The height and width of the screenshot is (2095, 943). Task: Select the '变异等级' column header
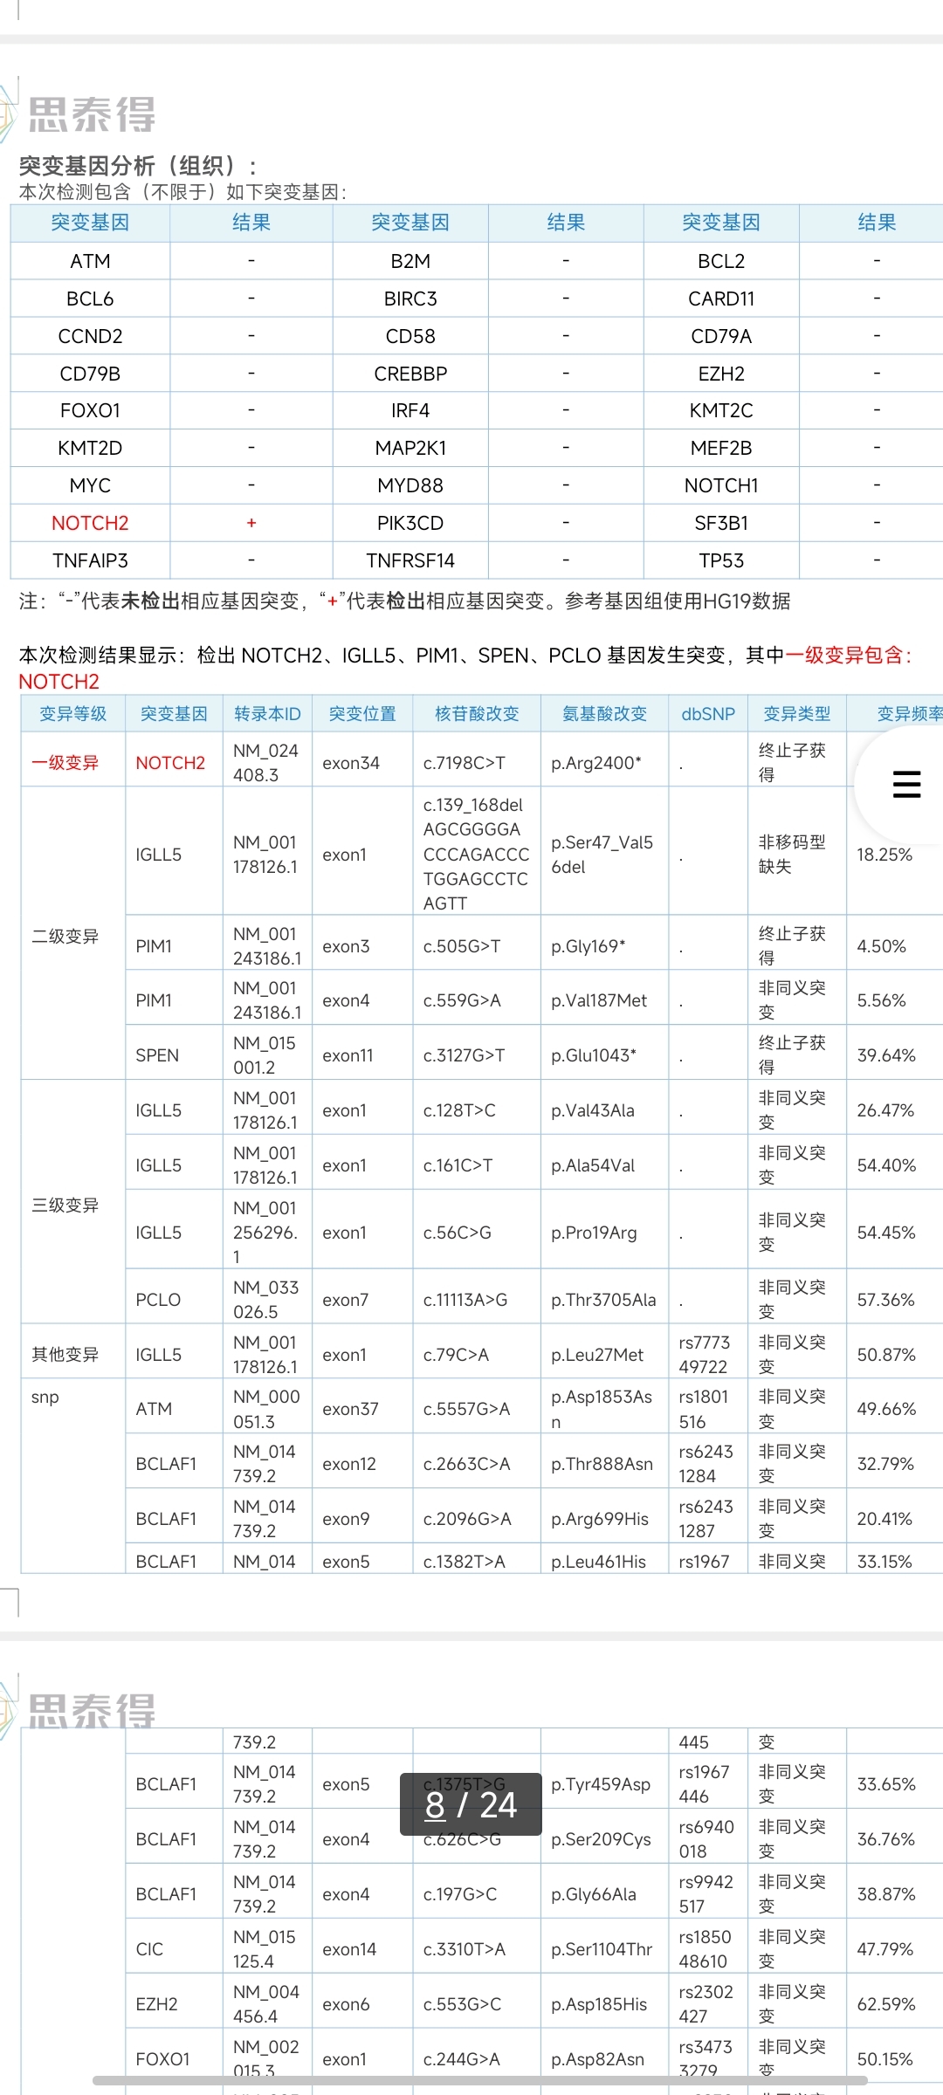[73, 714]
